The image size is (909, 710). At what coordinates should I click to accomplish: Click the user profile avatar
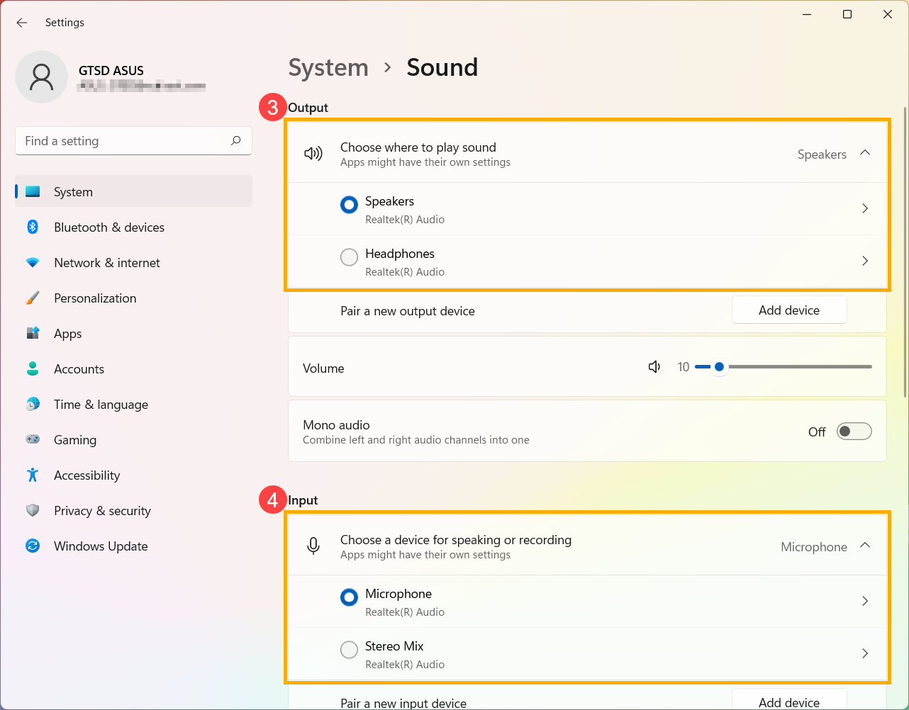[41, 77]
